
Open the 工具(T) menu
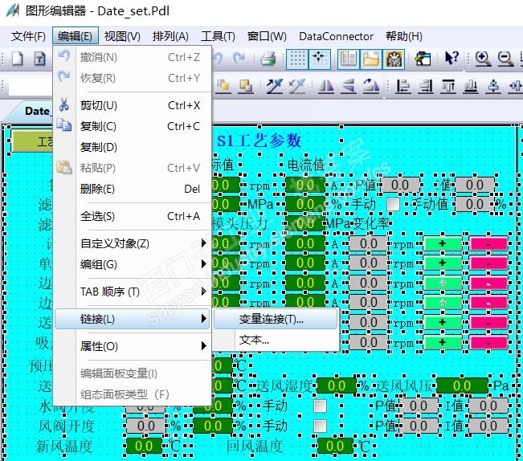pyautogui.click(x=218, y=36)
